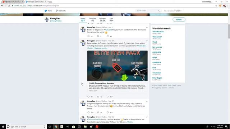Like the Easter update tweet
This screenshot has height=129, width=230.
pos(108,96)
